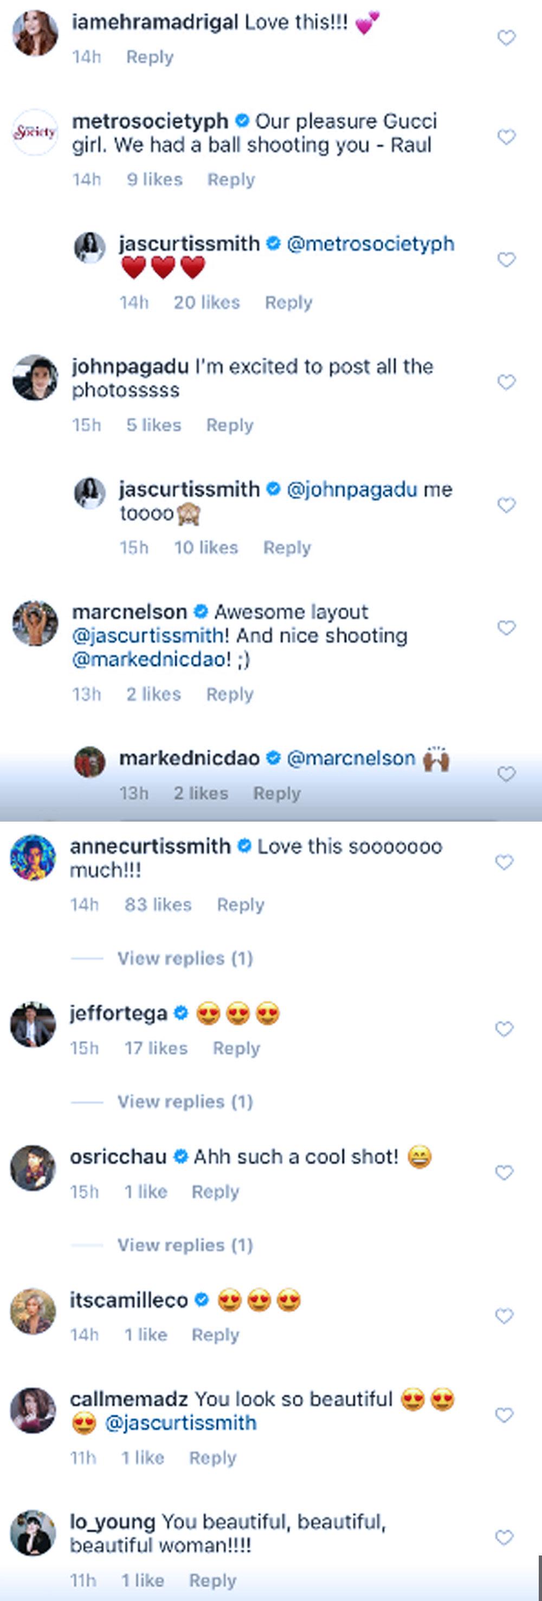This screenshot has width=542, height=1601.
Task: Tap heart on metrosocietyph's Gucci girl comment
Action: point(507,137)
